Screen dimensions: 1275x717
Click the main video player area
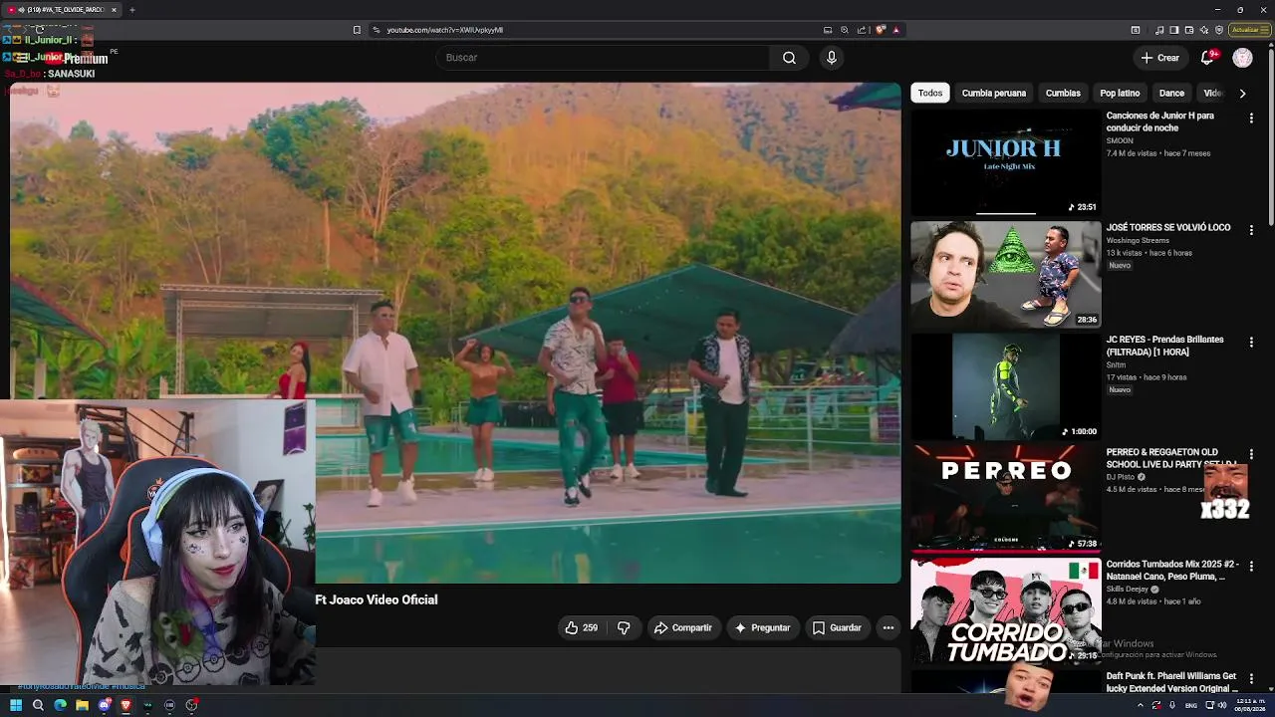455,333
